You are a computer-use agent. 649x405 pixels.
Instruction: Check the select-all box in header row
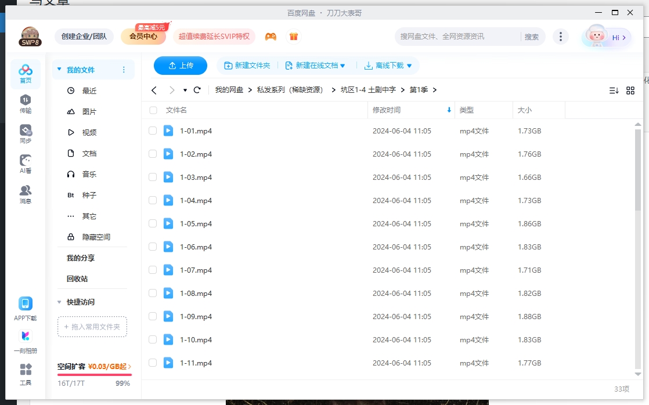[153, 110]
